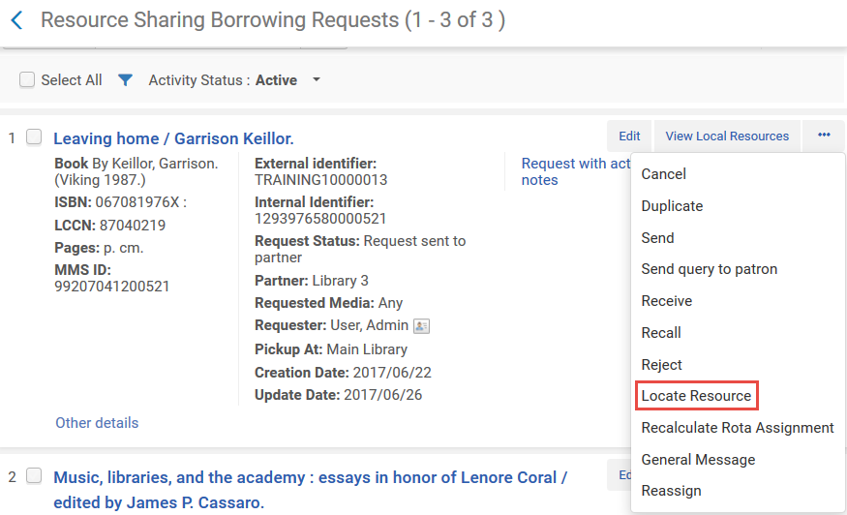Click View Local Resources button
The height and width of the screenshot is (515, 847).
(x=727, y=136)
